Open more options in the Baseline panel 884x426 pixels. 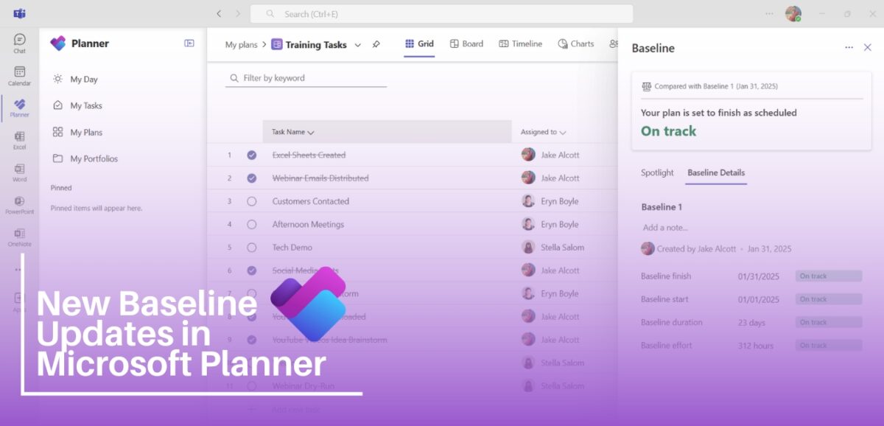(x=849, y=47)
